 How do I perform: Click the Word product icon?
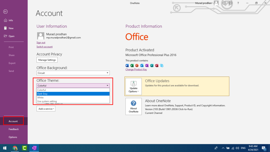tap(127, 65)
